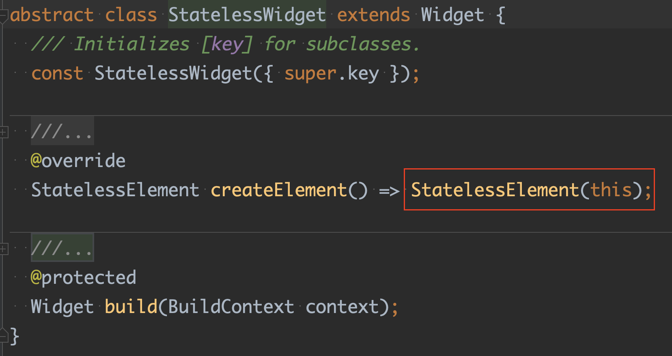Click the super keyword in the constructor
The width and height of the screenshot is (672, 356).
(x=310, y=74)
